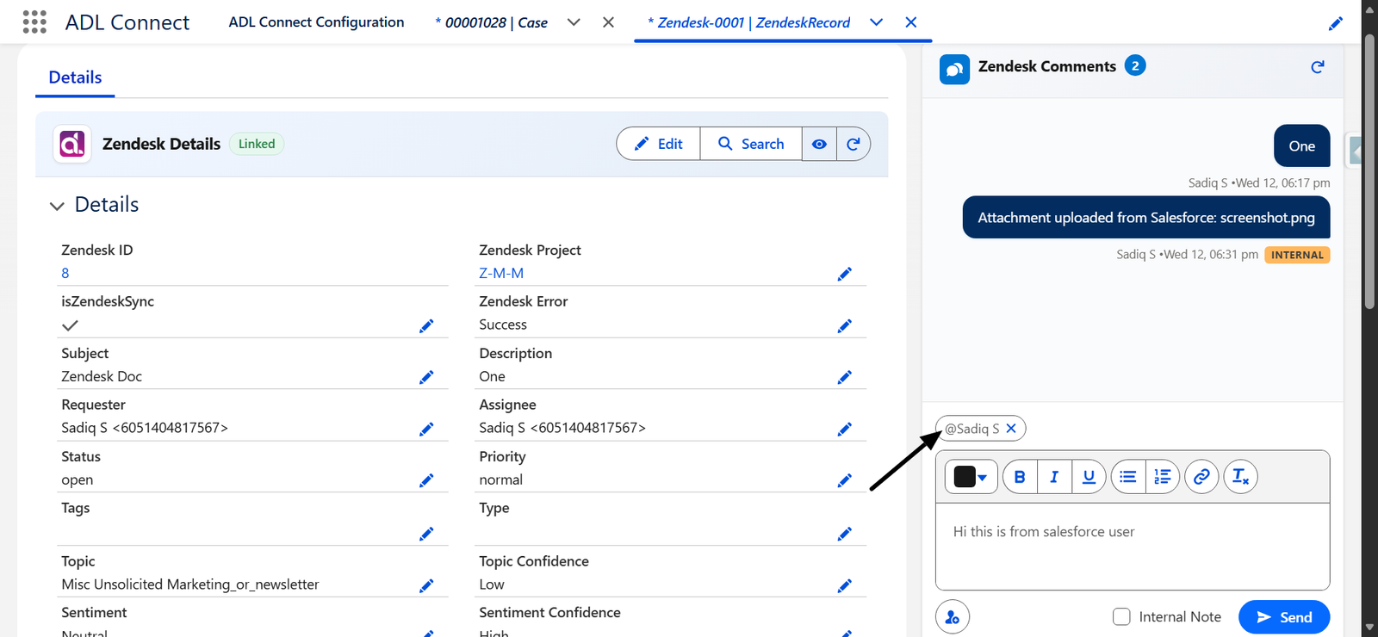
Task: Select the Details sub-tab
Action: [75, 77]
